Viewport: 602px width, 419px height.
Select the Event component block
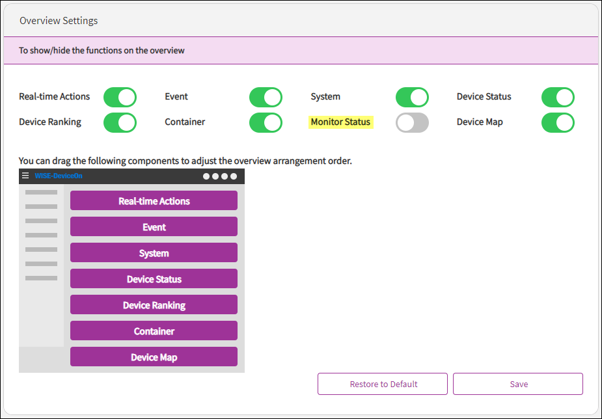pyautogui.click(x=154, y=227)
